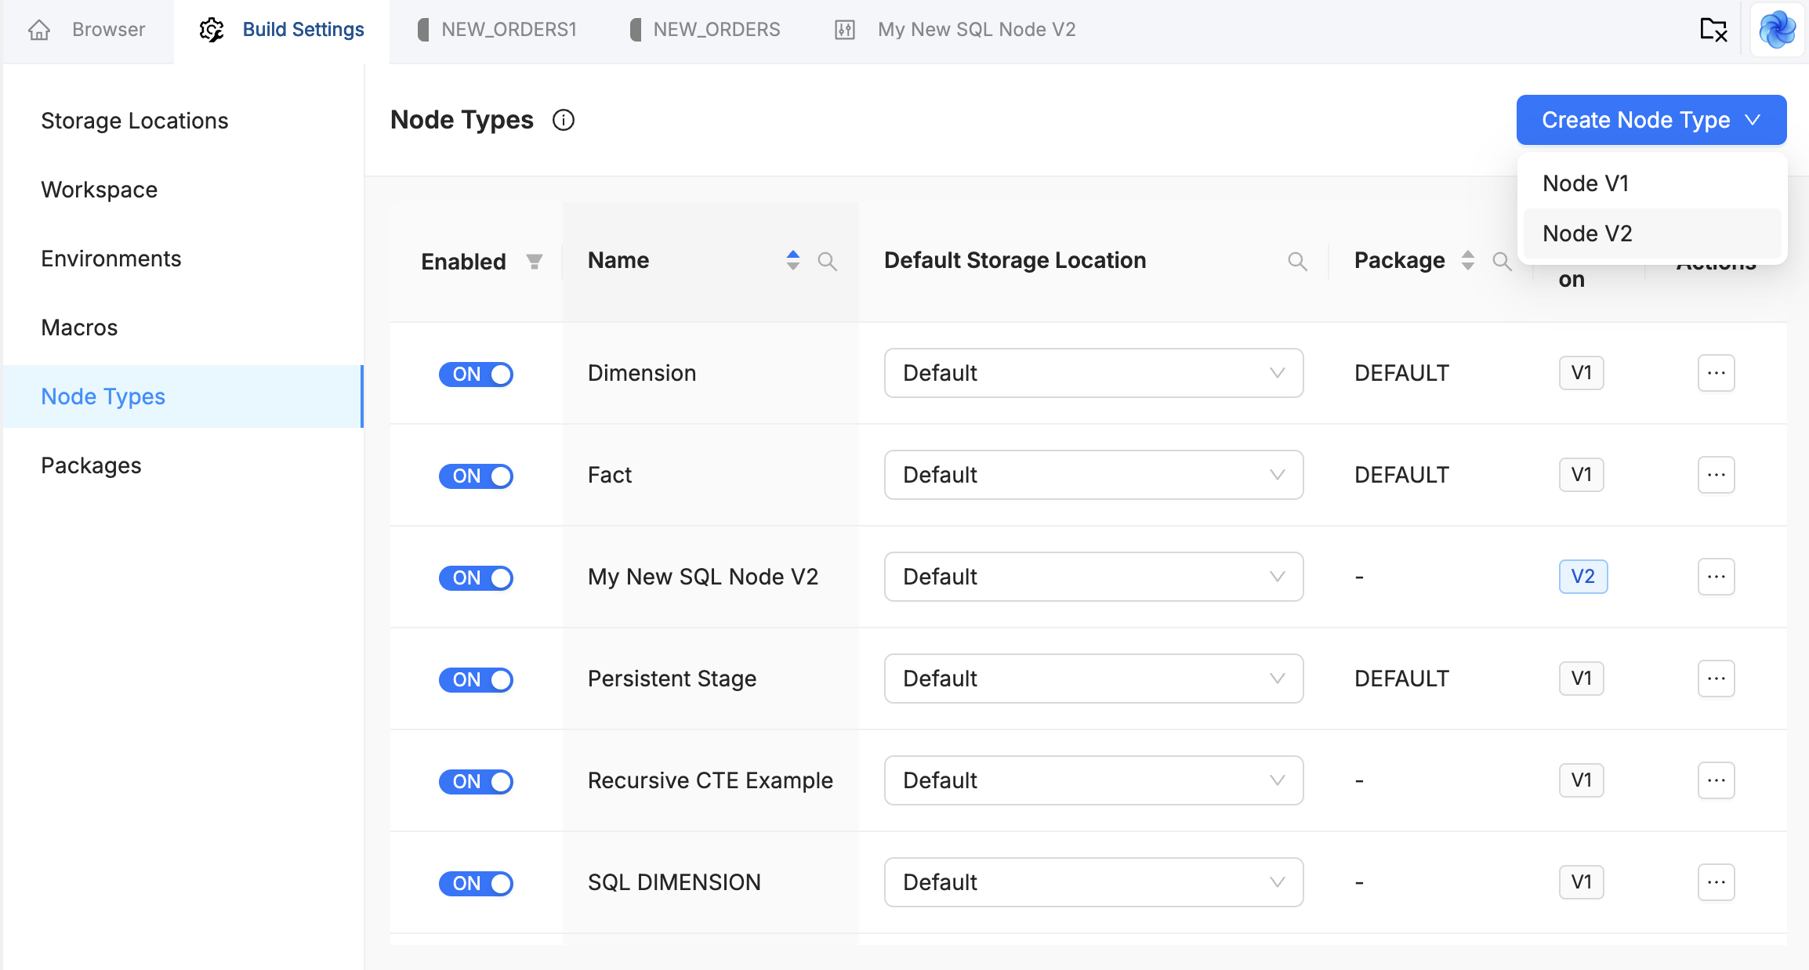The image size is (1809, 970).
Task: Click the close folder icon top right
Action: tap(1713, 30)
